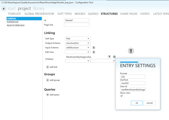Switch to the GLOBAL PRESENTATION tab
169x120 pixels.
point(39,14)
